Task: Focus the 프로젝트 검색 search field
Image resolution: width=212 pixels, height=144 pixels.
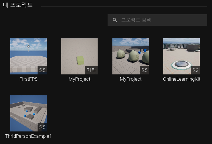Action: coord(157,20)
